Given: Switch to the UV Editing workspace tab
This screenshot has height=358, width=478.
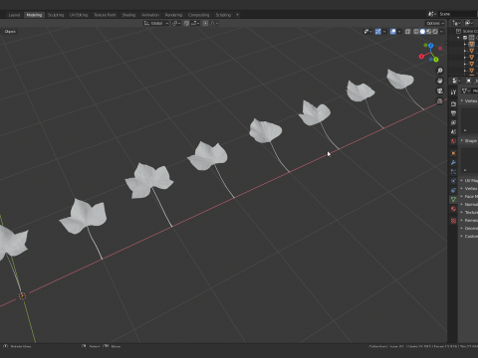Looking at the screenshot, I should [x=79, y=15].
